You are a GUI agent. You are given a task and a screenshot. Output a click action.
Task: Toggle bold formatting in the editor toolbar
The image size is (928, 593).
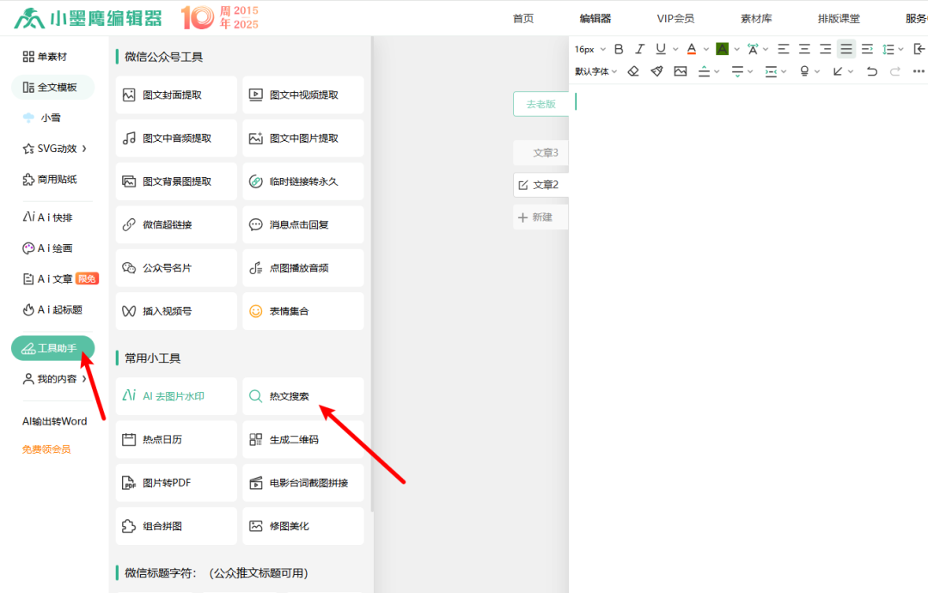pyautogui.click(x=619, y=49)
